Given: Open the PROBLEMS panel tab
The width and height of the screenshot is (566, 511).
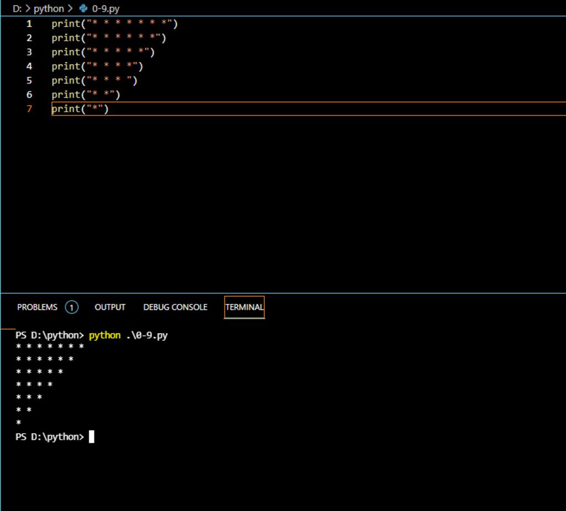Looking at the screenshot, I should tap(37, 307).
